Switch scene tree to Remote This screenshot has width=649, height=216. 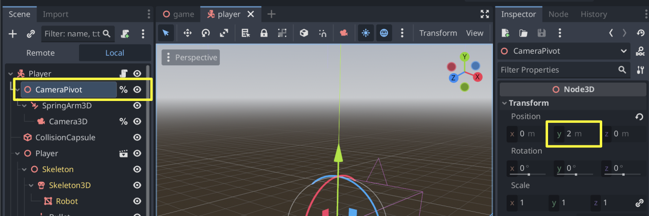pyautogui.click(x=40, y=53)
